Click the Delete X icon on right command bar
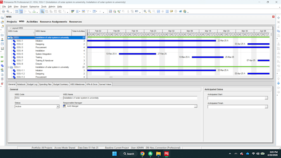Image resolution: width=281 pixels, height=158 pixels. tap(279, 22)
